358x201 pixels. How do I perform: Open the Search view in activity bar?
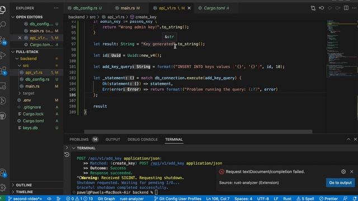point(3,24)
